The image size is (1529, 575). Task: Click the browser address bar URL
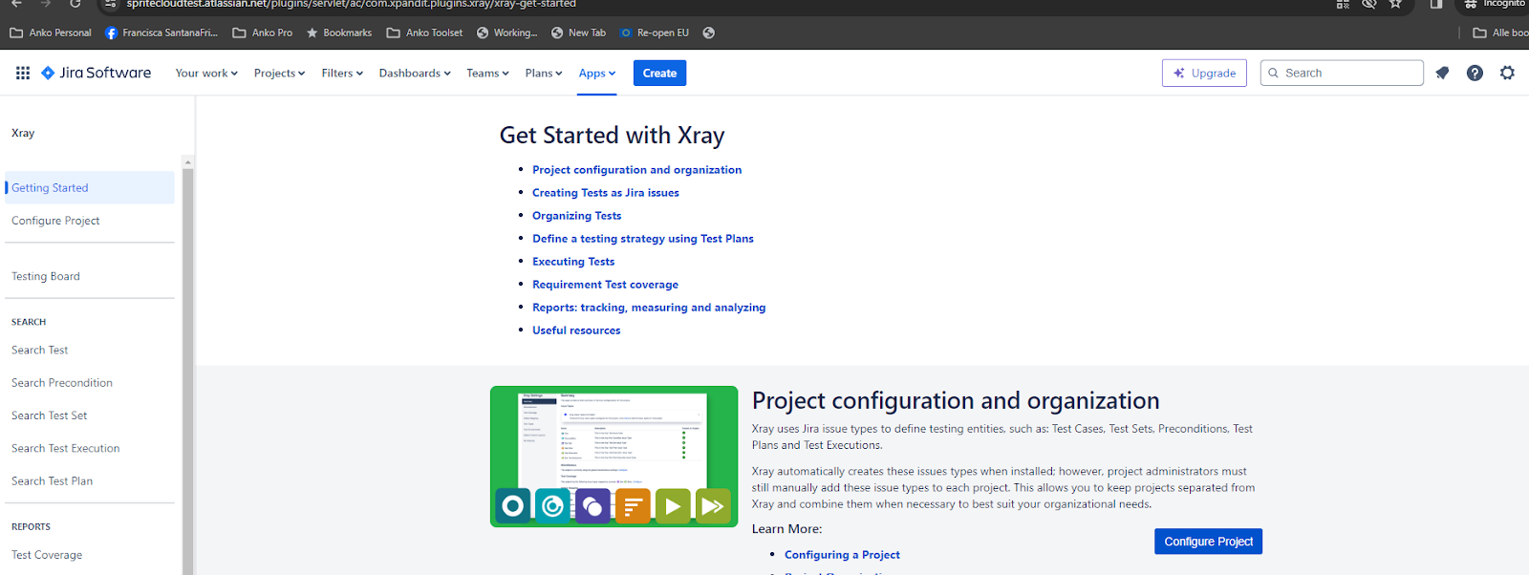click(x=352, y=4)
